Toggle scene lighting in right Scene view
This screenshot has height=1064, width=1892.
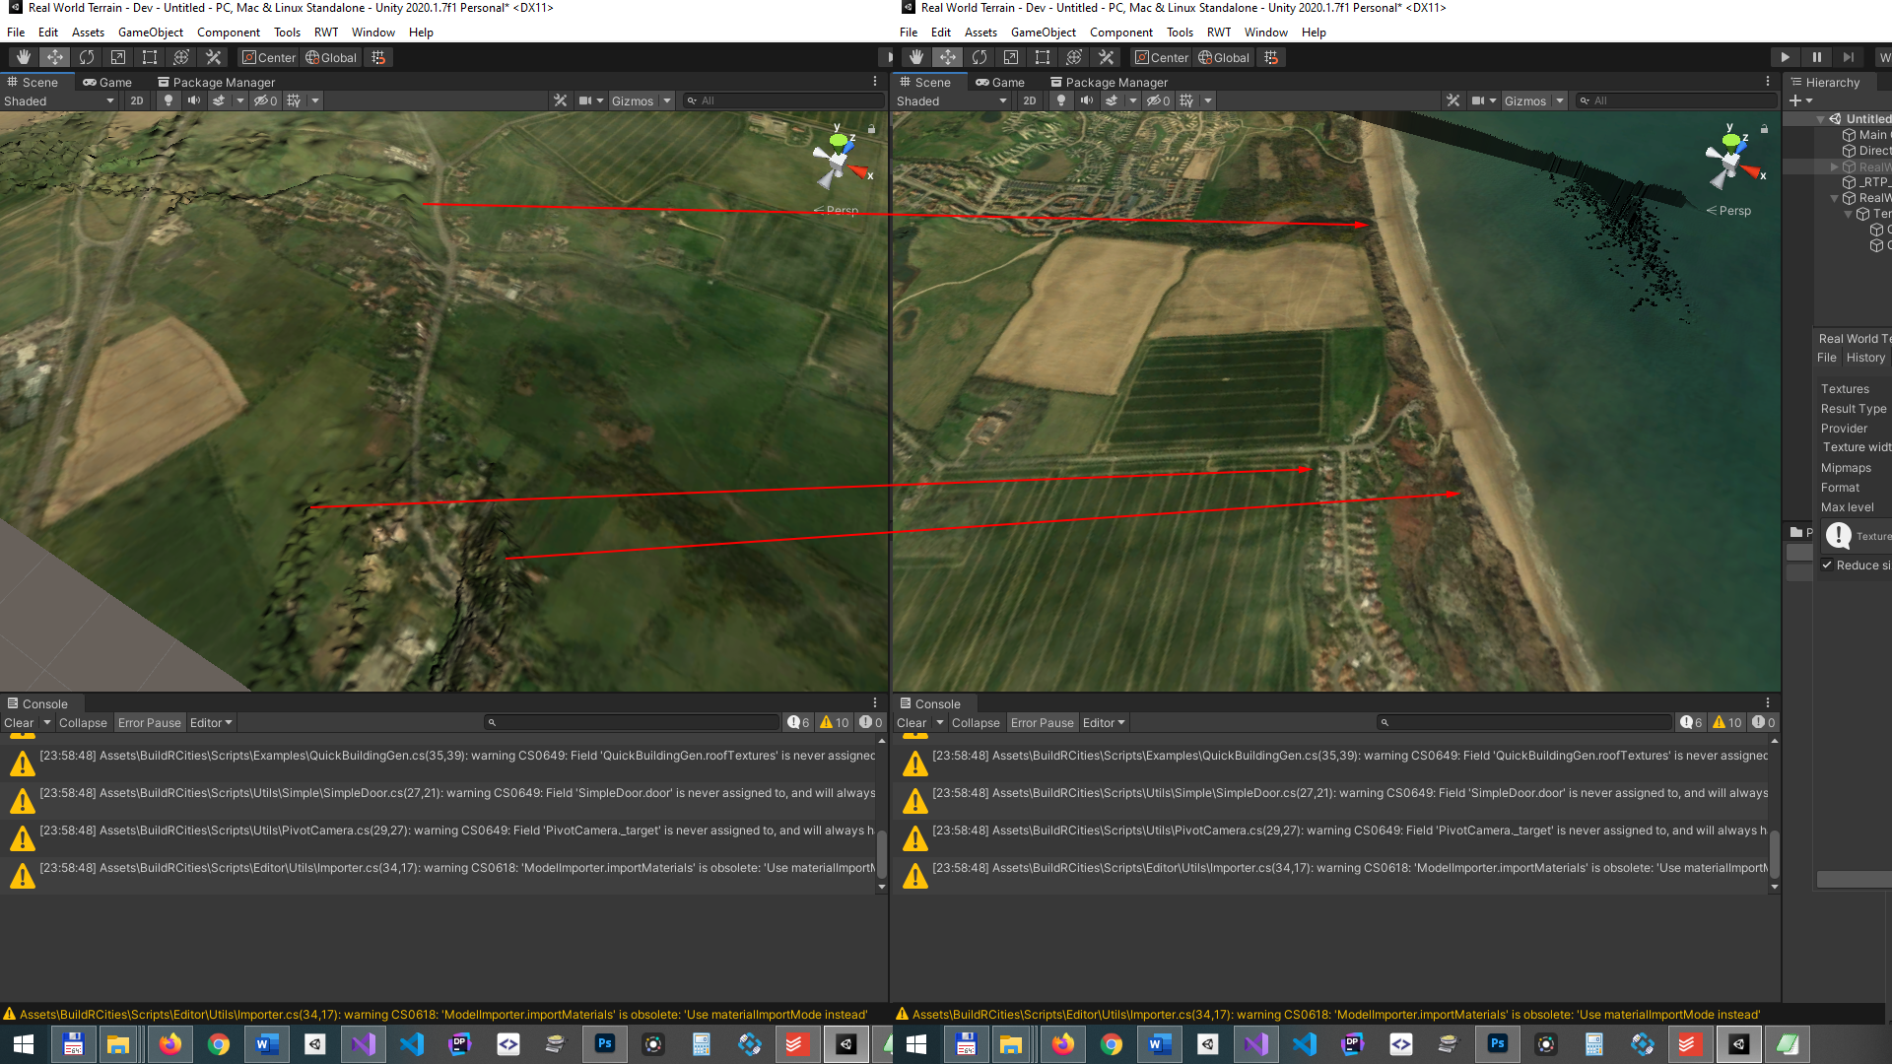pos(1061,100)
